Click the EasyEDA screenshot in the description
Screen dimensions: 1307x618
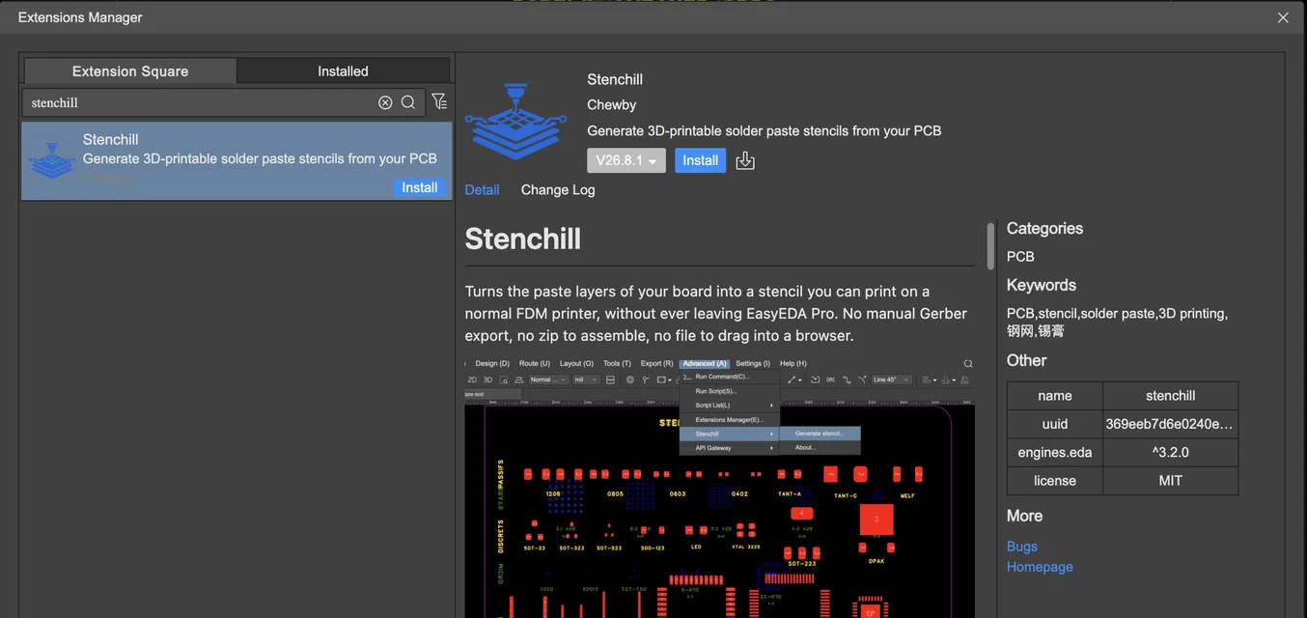pyautogui.click(x=719, y=488)
